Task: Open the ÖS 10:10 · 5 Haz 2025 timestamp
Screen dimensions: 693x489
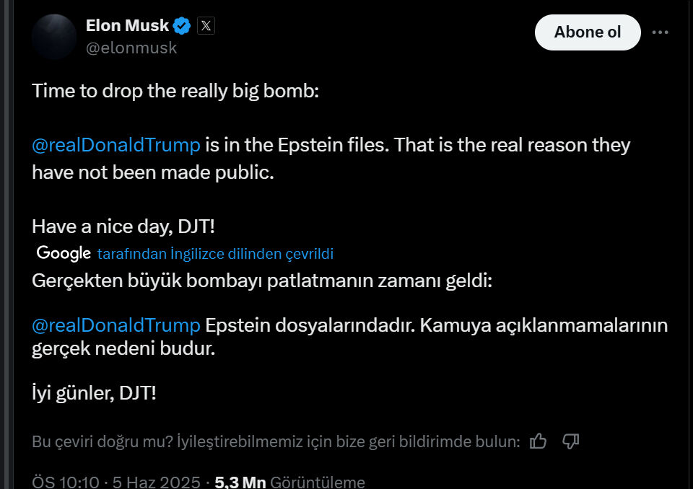Action: click(x=116, y=481)
